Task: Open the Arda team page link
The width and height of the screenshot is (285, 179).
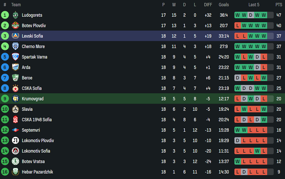Action: 26,67
